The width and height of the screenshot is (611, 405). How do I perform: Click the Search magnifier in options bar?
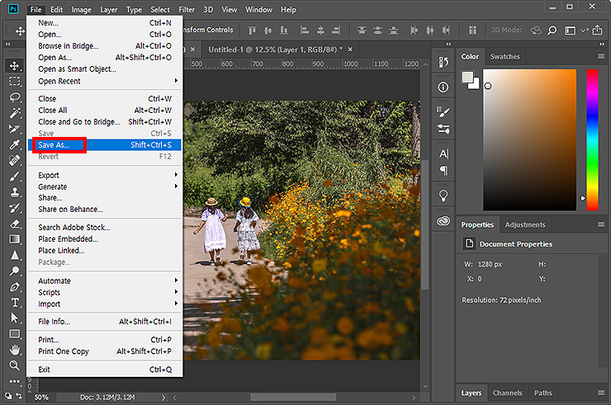point(552,30)
